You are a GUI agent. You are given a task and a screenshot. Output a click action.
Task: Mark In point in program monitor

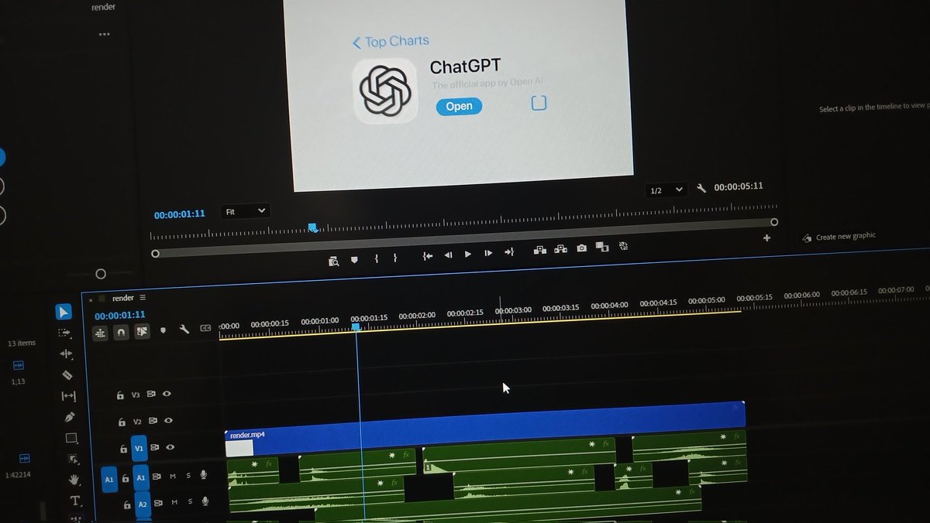click(376, 258)
